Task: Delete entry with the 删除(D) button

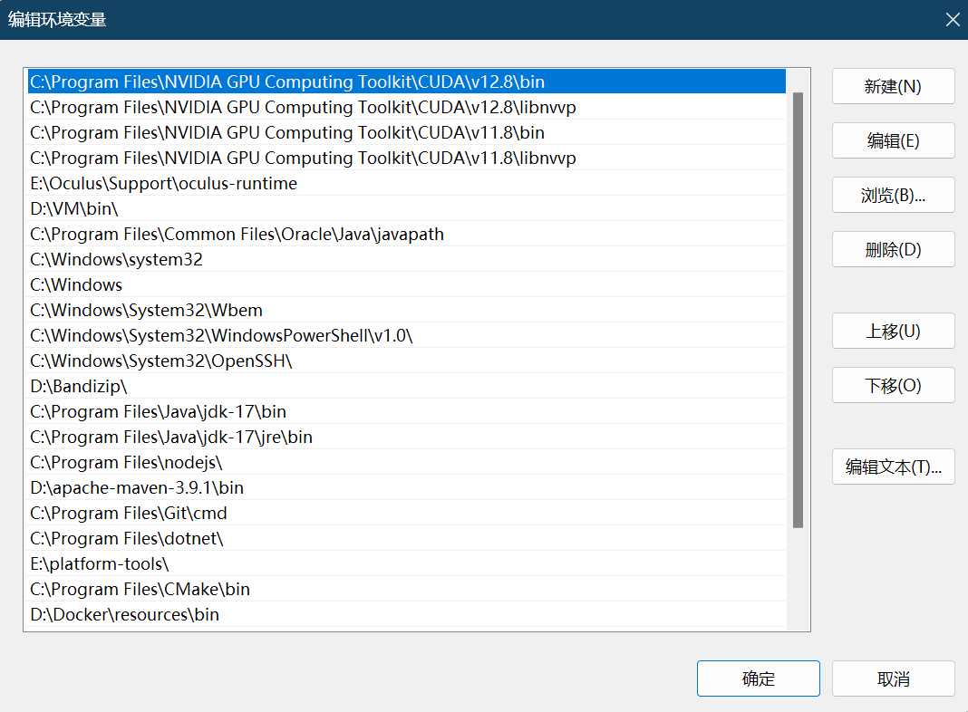Action: click(x=893, y=249)
